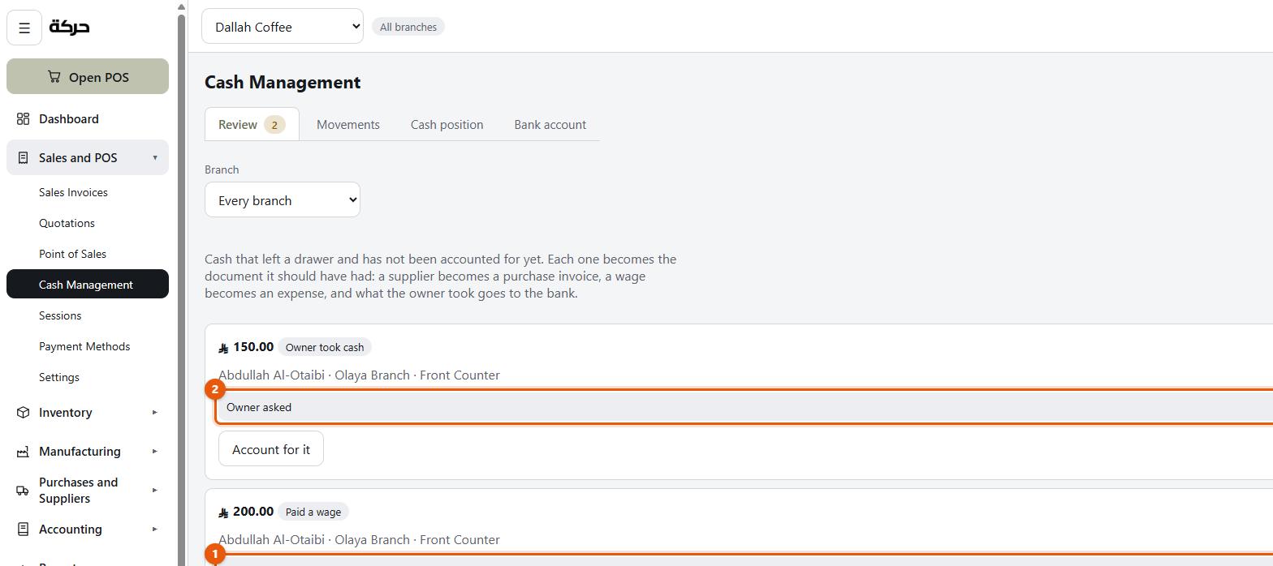Click the Inventory box icon
The image size is (1273, 566).
tap(23, 413)
